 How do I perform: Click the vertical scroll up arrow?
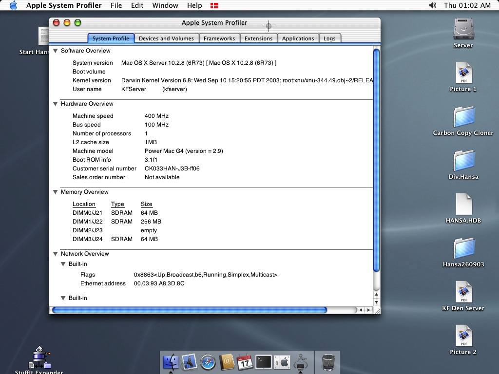click(x=377, y=294)
